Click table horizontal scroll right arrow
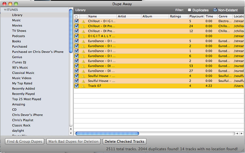Image resolution: width=245 pixels, height=153 pixels. 242,133
